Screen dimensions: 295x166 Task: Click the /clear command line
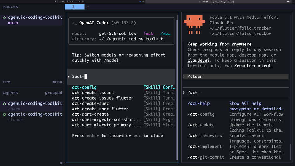tap(235, 77)
